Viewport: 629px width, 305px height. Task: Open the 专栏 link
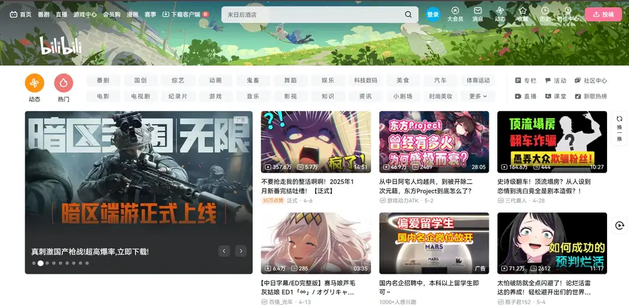click(x=525, y=80)
